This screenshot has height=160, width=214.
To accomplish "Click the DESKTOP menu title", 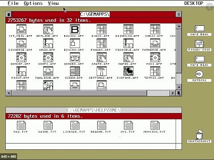I will tap(193, 3).
